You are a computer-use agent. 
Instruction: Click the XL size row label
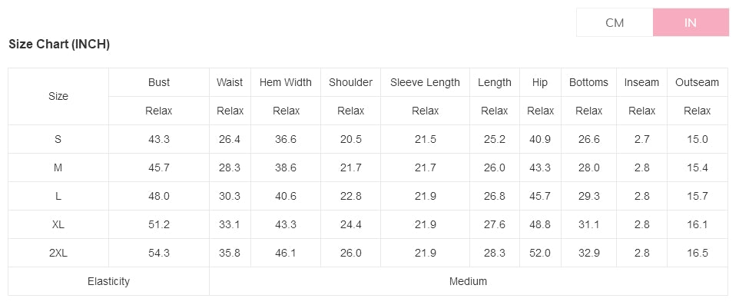pos(58,225)
